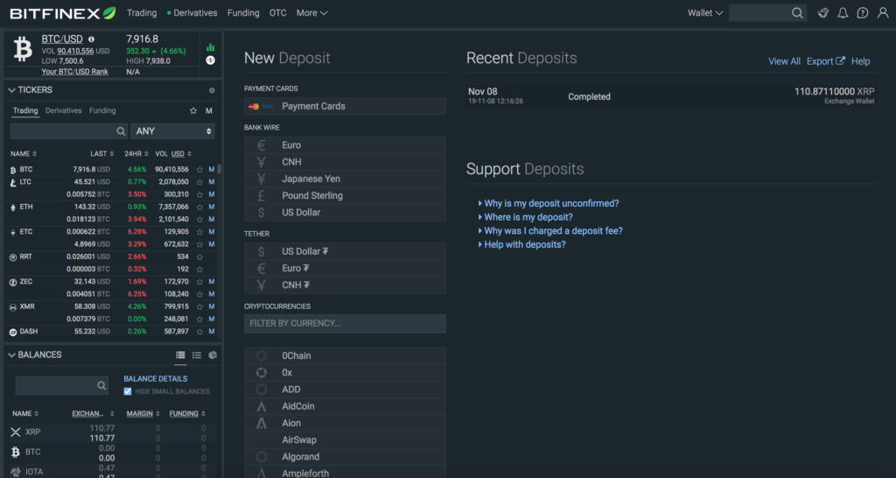Screen dimensions: 896x478
Task: Collapse the Balances panel
Action: pos(11,355)
